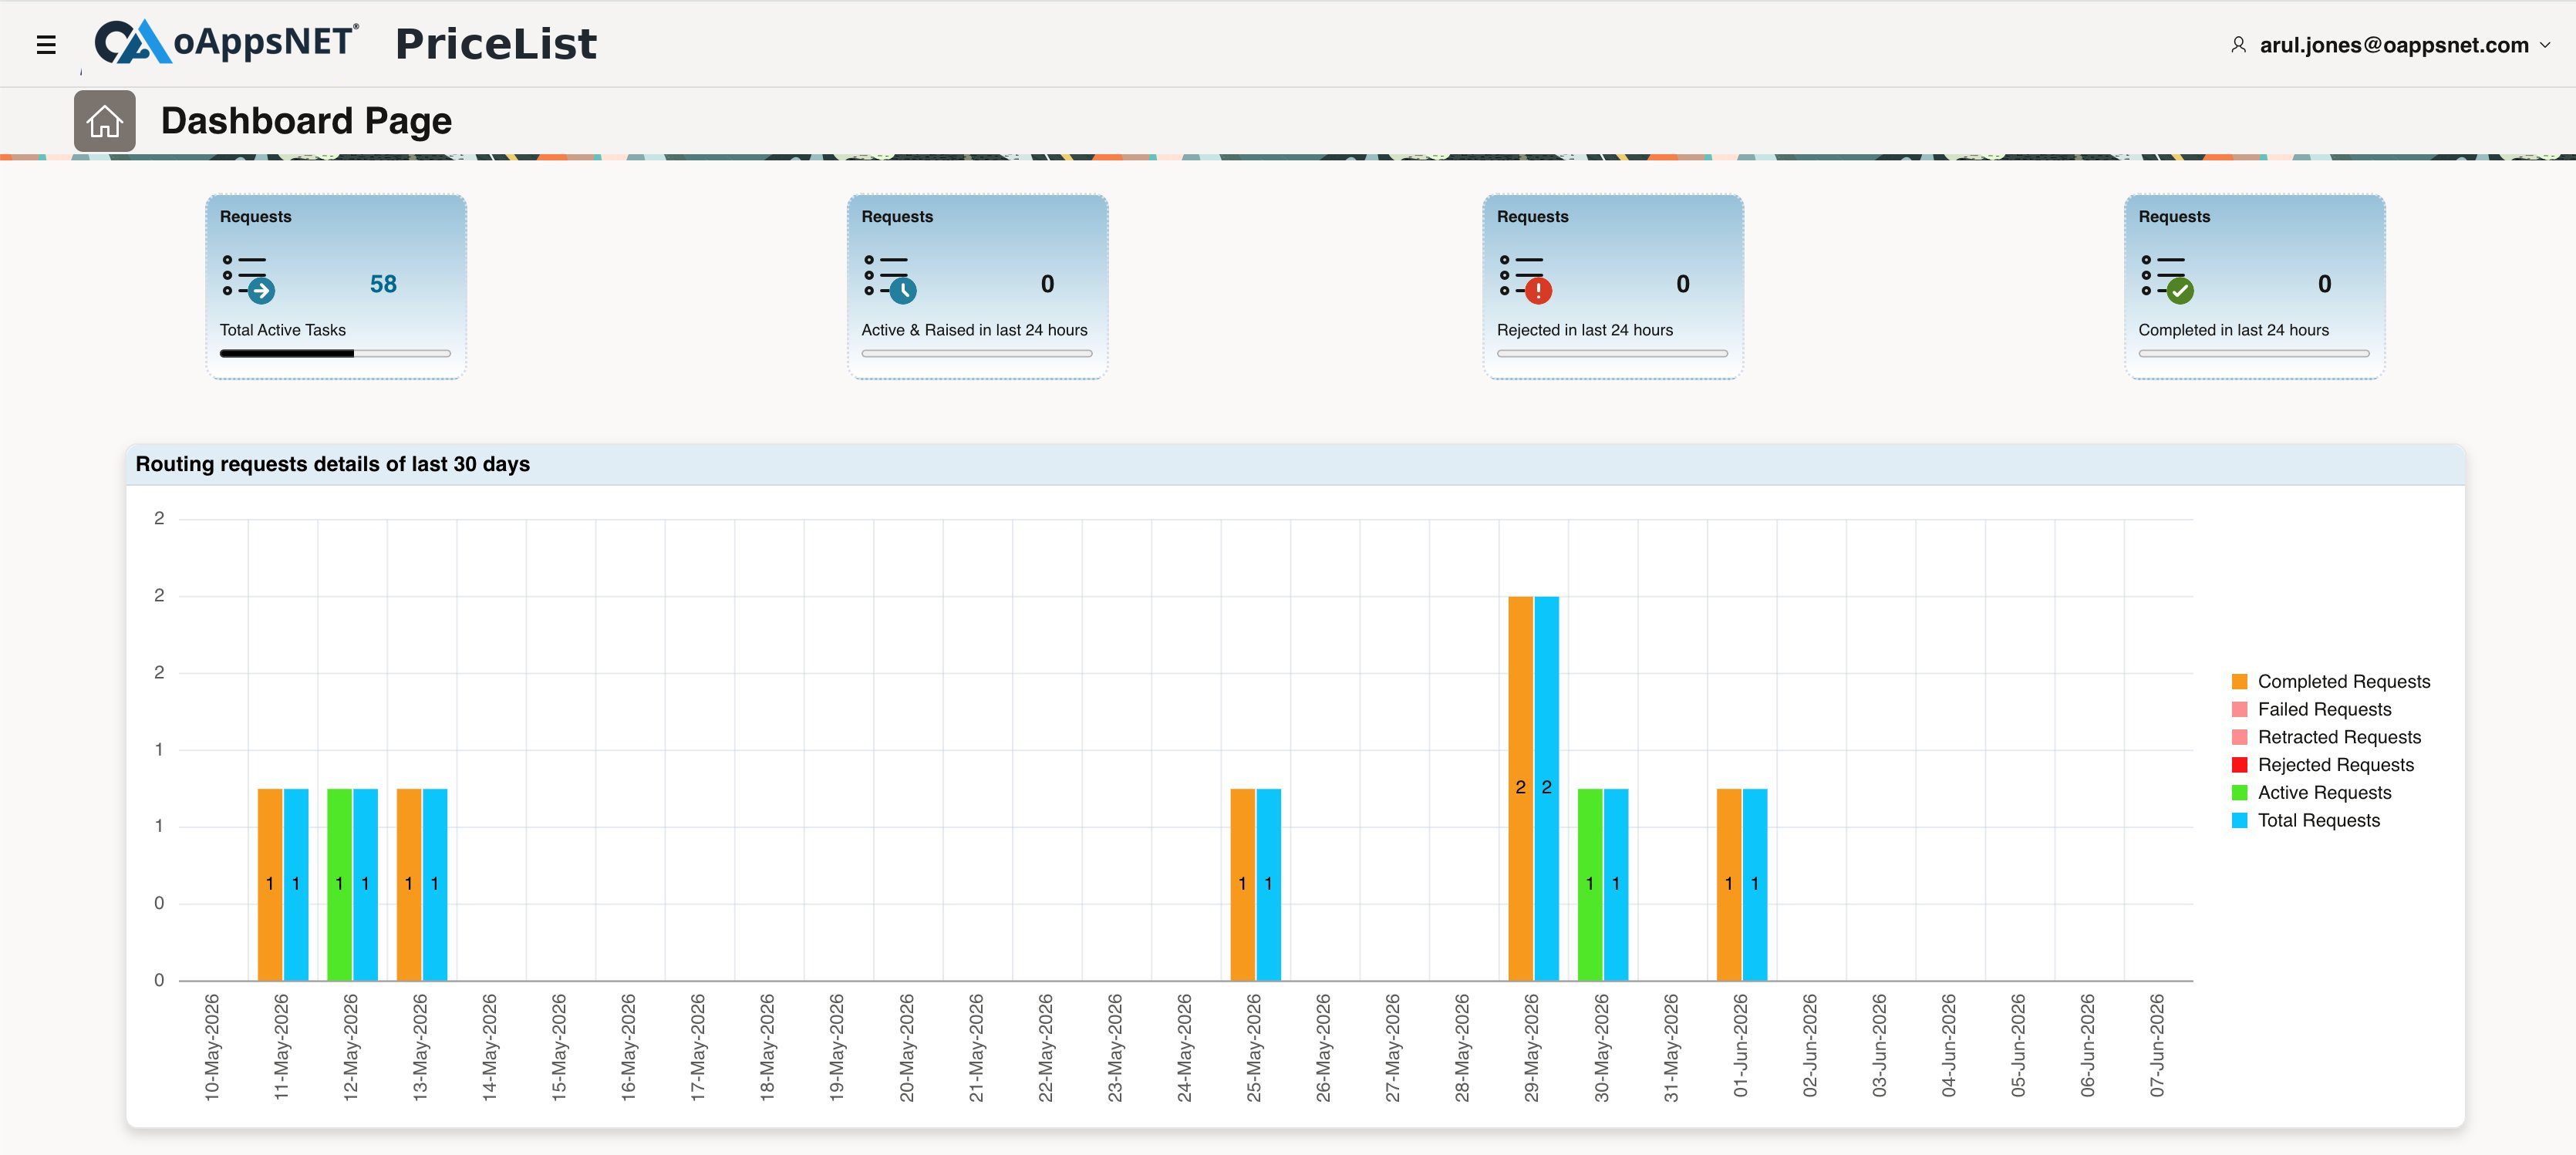Click the green active bar for 30-May-2026
This screenshot has width=2576, height=1155.
(1590, 885)
